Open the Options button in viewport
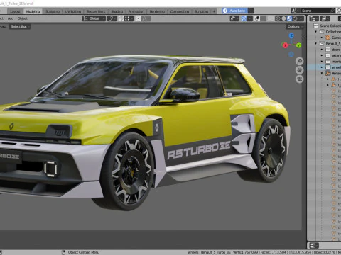 click(295, 26)
